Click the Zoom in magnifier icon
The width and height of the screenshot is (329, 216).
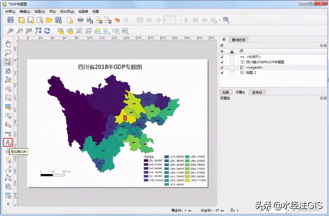[10, 31]
